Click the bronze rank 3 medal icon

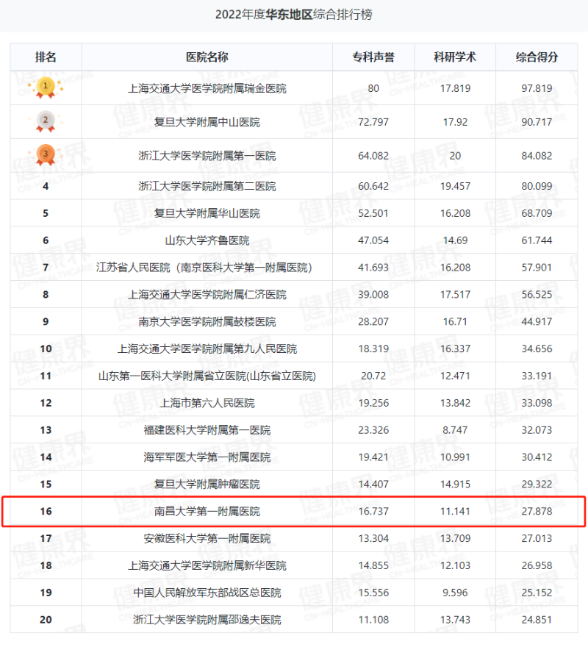(46, 155)
